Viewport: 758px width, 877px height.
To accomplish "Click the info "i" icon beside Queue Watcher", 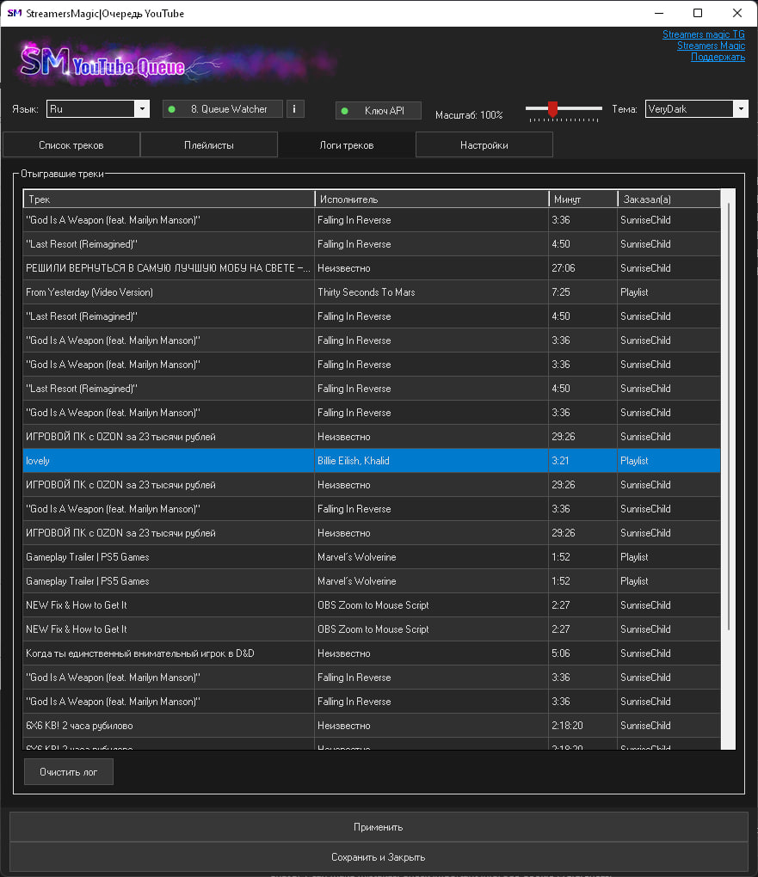I will pyautogui.click(x=294, y=109).
